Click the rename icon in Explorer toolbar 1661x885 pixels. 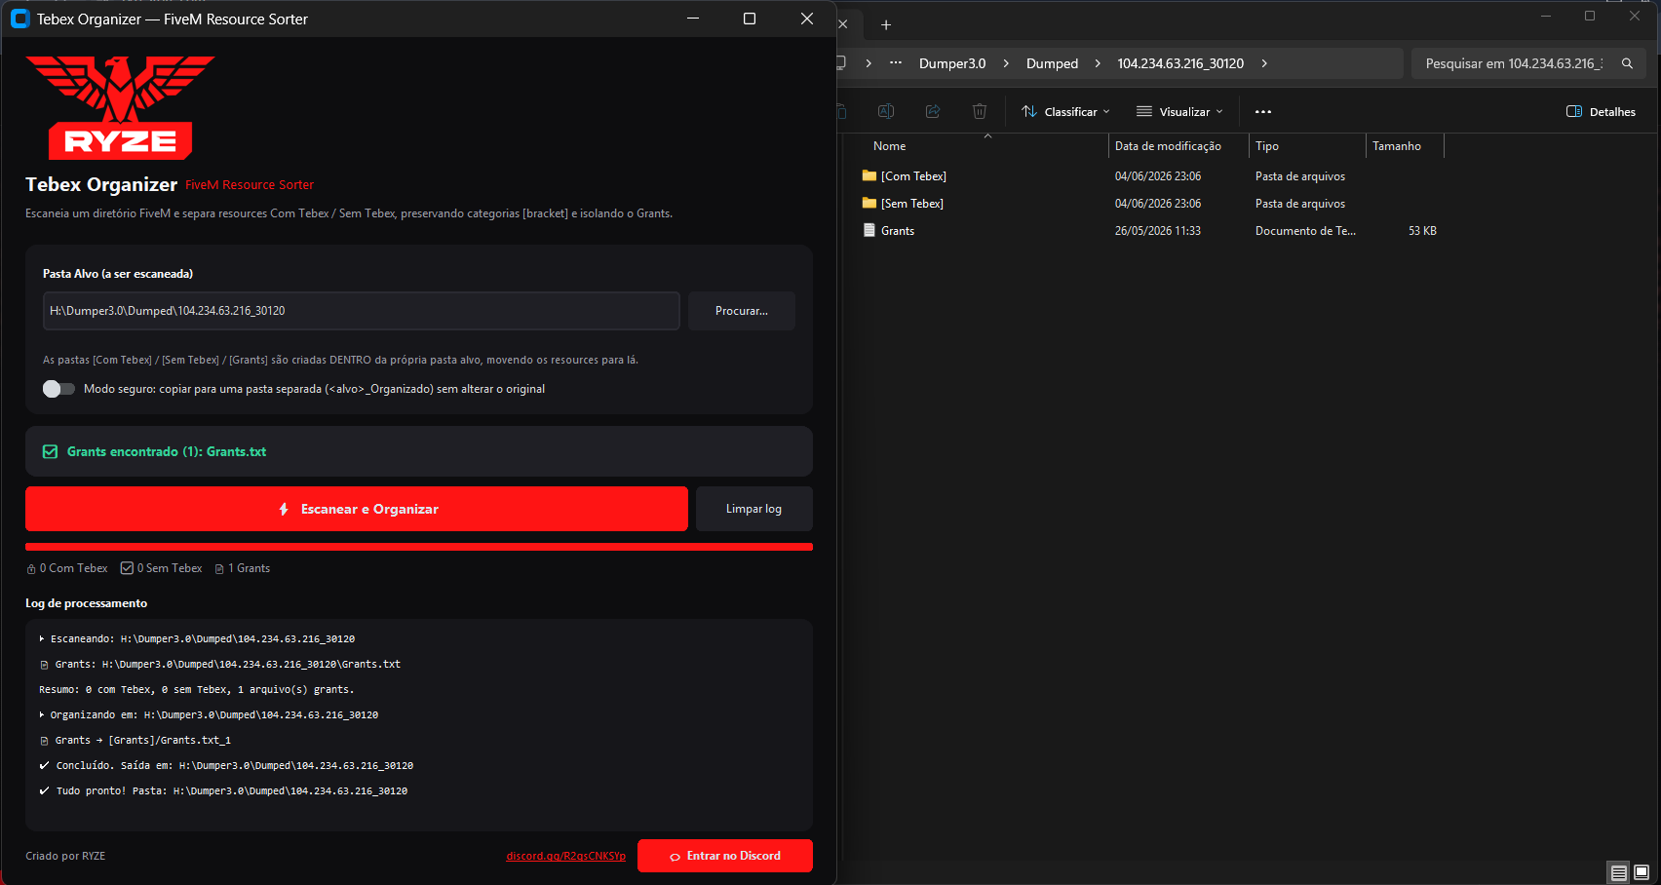(886, 111)
